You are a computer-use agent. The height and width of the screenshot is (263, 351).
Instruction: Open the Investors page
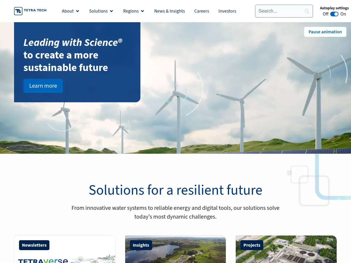227,11
